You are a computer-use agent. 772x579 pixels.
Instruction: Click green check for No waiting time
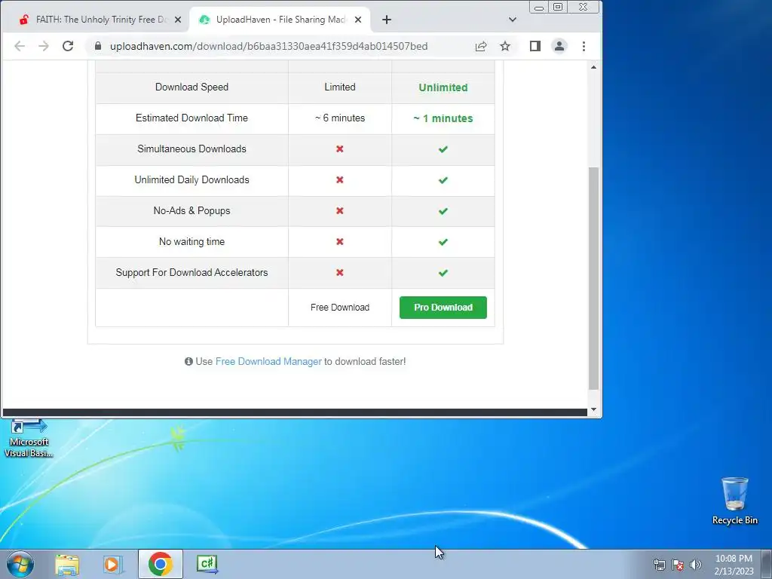[x=443, y=242]
